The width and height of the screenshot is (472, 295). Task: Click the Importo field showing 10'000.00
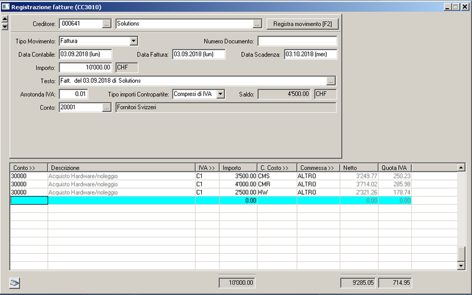coord(87,68)
